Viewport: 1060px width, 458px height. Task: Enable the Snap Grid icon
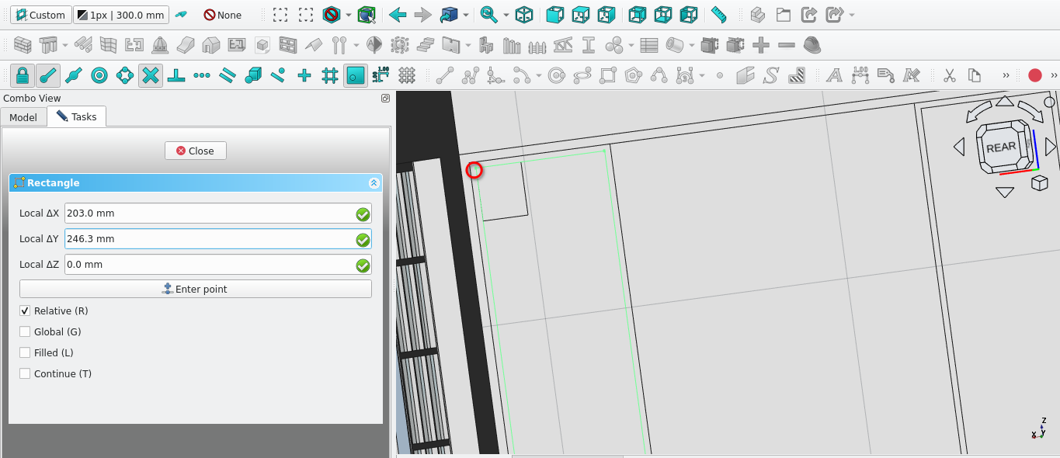[330, 75]
